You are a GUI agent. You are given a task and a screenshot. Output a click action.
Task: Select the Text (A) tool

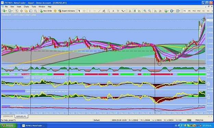pyautogui.click(x=113, y=11)
